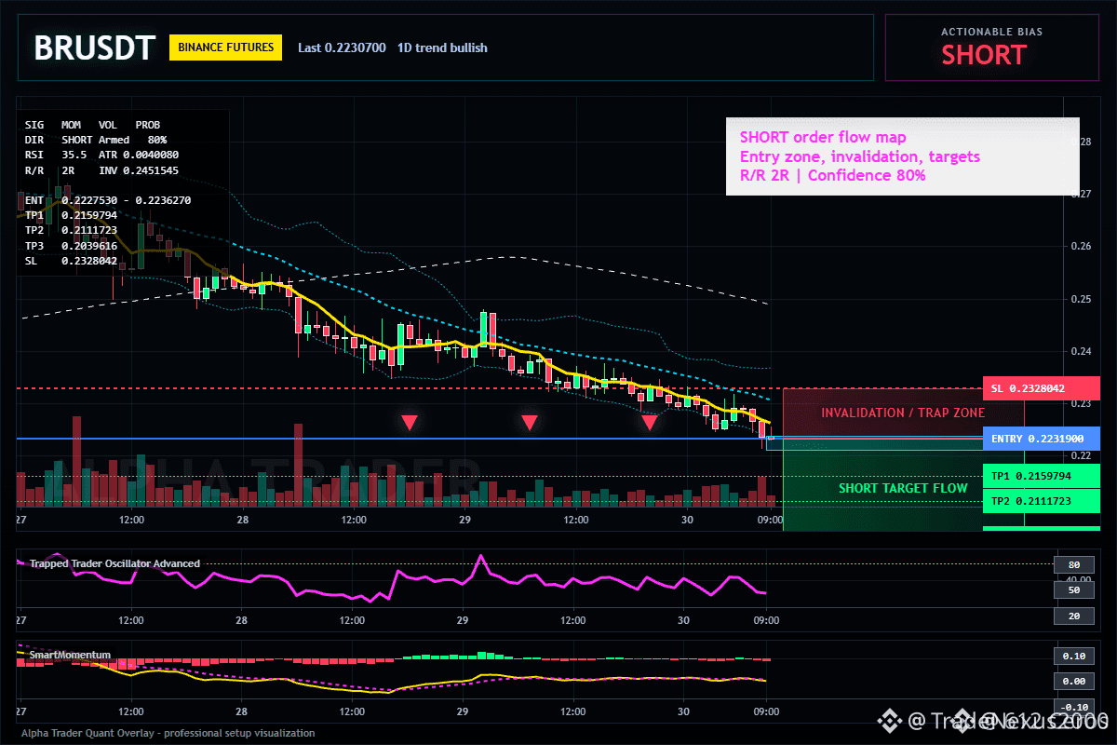The height and width of the screenshot is (745, 1117).
Task: Click TP2 0.2111723 in the stats panel
Action: pos(71,231)
